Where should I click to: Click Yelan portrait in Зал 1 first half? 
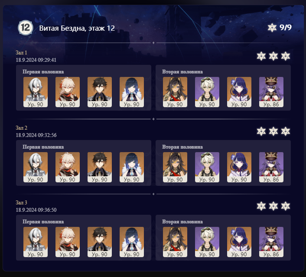tap(132, 92)
